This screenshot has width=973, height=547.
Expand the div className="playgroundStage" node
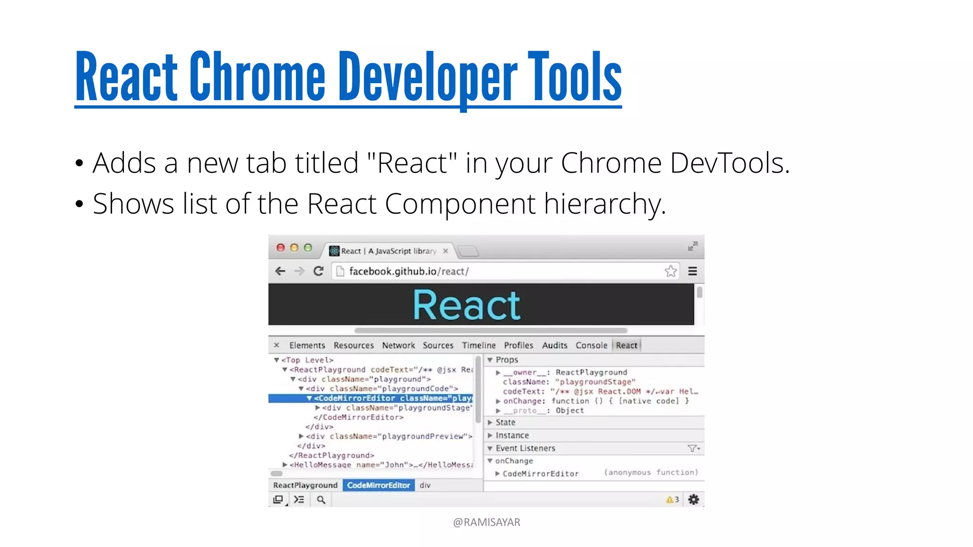click(317, 407)
